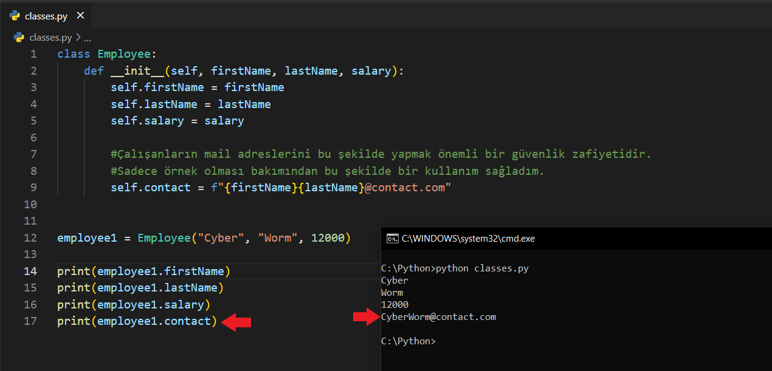Close the classes.py tab
The image size is (772, 371).
(81, 16)
